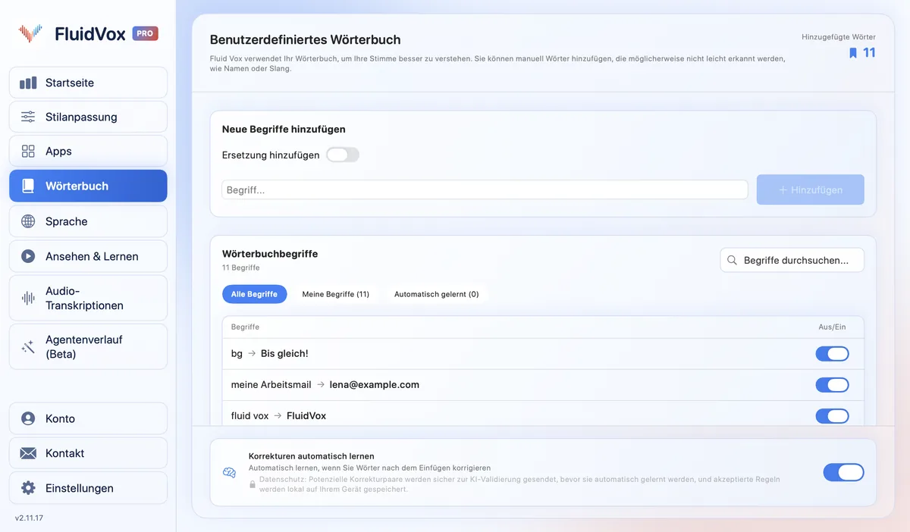Click the Startseite bar chart icon
The height and width of the screenshot is (532, 910).
point(28,83)
